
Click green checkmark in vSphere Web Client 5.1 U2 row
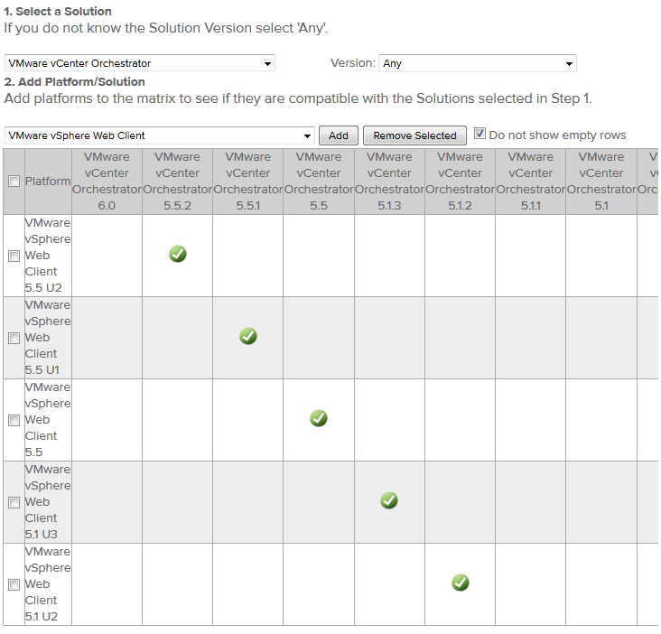[x=460, y=583]
